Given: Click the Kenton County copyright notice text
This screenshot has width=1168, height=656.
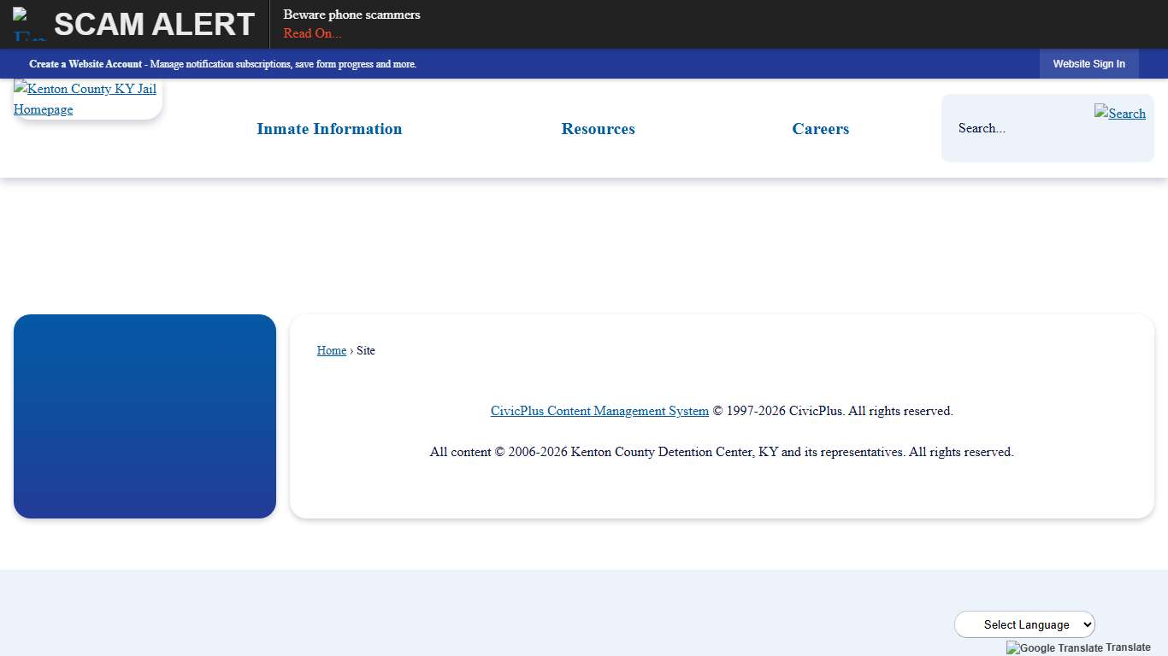Looking at the screenshot, I should pyautogui.click(x=722, y=452).
